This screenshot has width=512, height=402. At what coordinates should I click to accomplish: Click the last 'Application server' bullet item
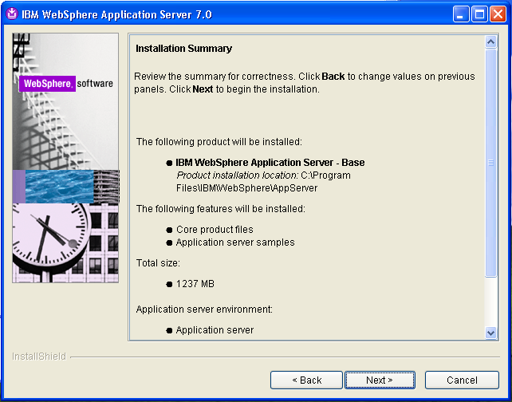point(215,330)
